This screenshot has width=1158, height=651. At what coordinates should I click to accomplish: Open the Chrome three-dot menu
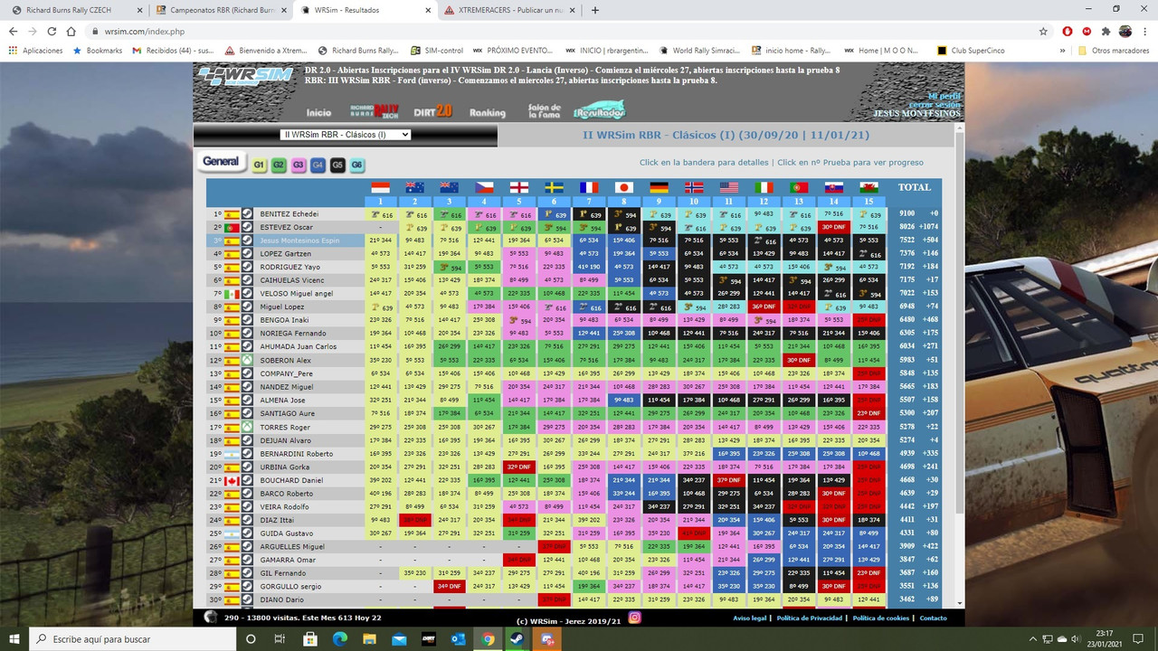point(1145,31)
